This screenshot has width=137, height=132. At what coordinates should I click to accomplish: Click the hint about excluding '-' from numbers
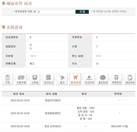point(109,11)
